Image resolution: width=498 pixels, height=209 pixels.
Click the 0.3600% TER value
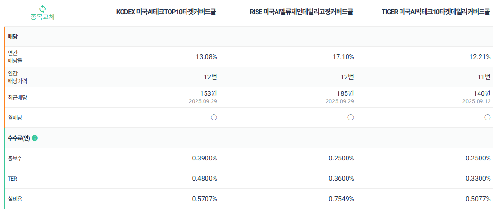click(341, 179)
